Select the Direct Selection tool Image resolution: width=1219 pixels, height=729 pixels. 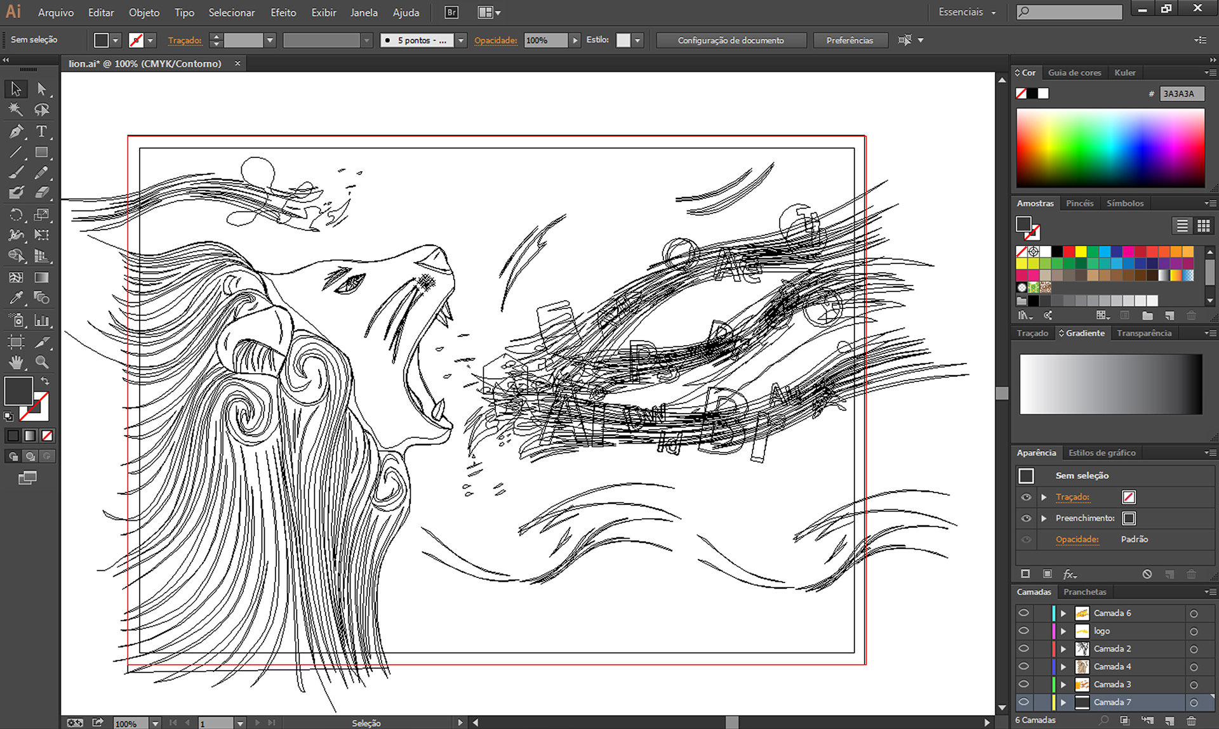[x=42, y=89]
